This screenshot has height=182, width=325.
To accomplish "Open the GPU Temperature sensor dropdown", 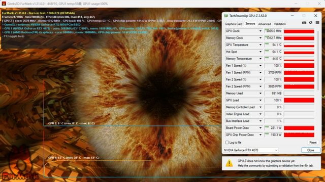I will 261,45.
